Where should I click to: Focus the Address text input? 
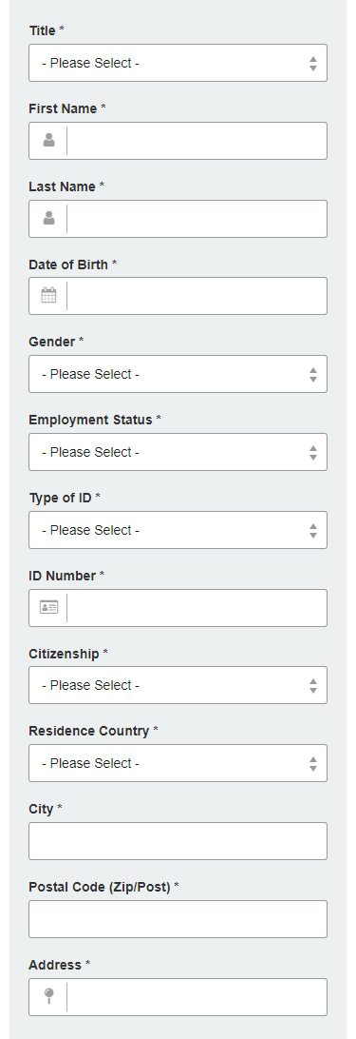click(x=197, y=997)
